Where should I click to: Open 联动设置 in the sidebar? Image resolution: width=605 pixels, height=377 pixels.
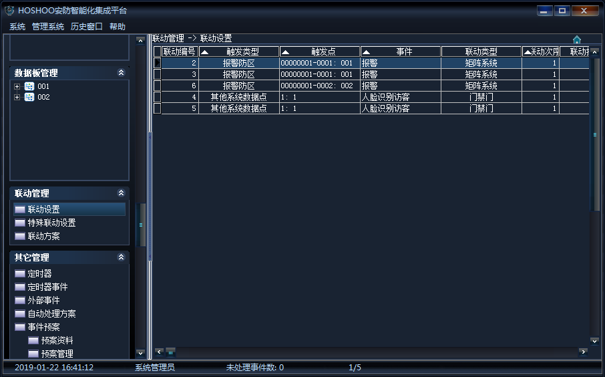(43, 210)
